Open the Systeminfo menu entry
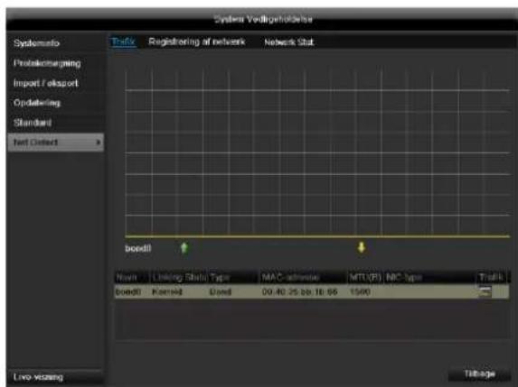This screenshot has width=518, height=387. click(x=36, y=43)
